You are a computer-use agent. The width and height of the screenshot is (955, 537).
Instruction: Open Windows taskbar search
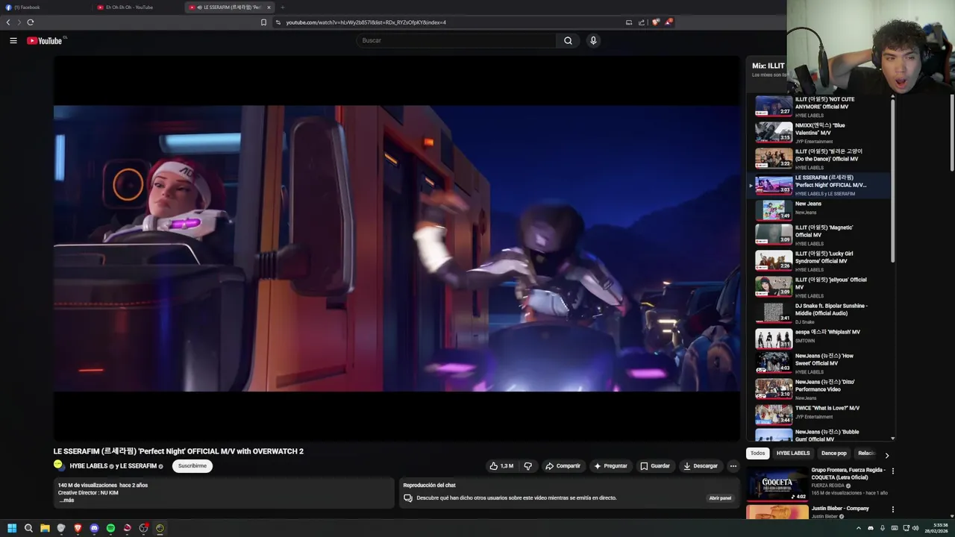28,528
